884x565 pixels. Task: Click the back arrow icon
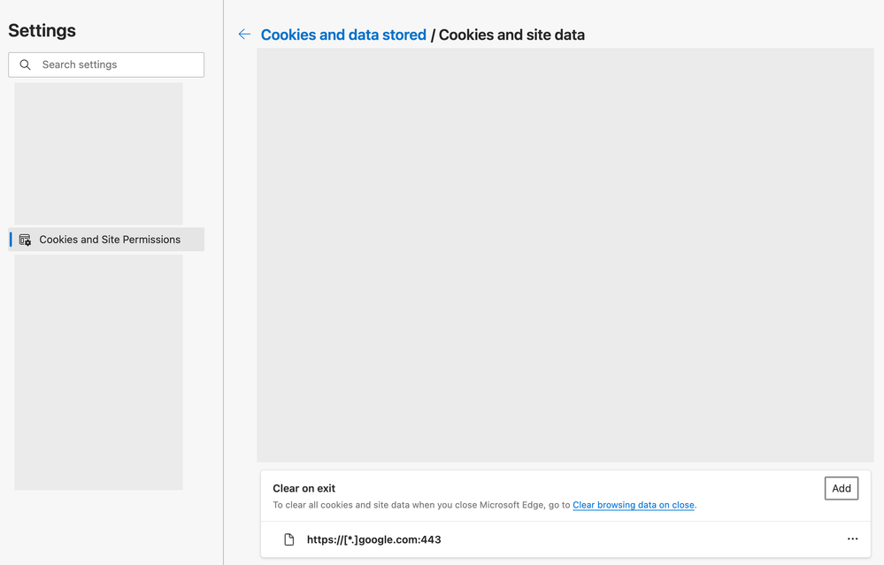(x=244, y=34)
